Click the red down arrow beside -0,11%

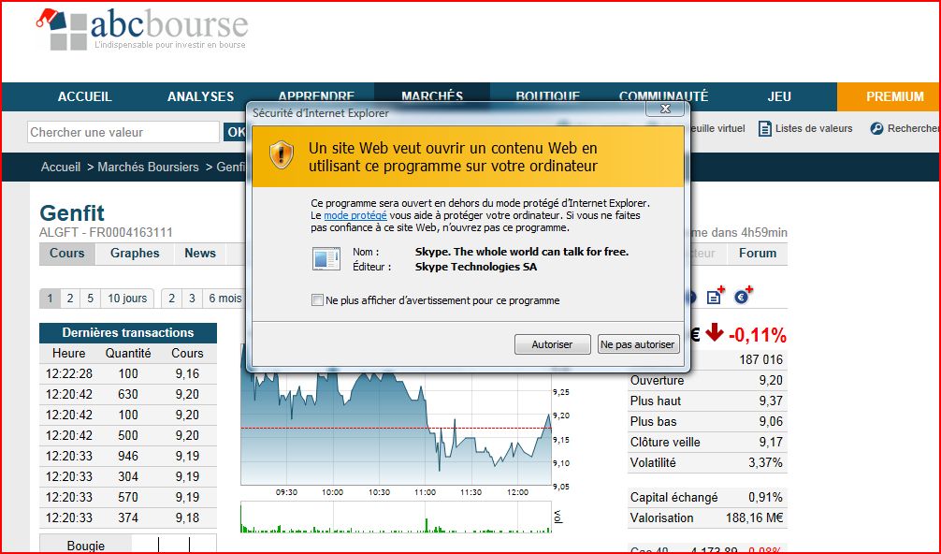pos(714,332)
